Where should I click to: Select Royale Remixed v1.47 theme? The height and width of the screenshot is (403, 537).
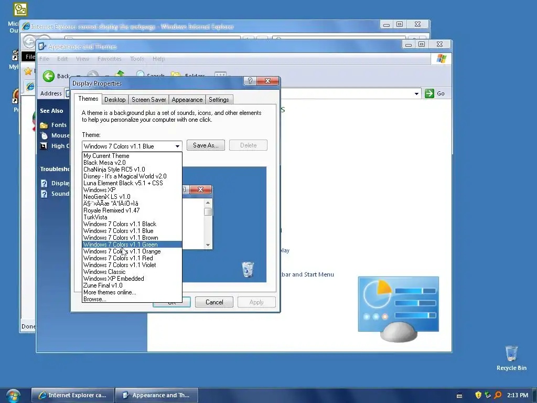pos(132,210)
